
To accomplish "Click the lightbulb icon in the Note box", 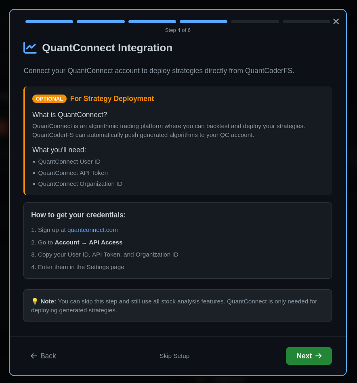I will coord(35,301).
